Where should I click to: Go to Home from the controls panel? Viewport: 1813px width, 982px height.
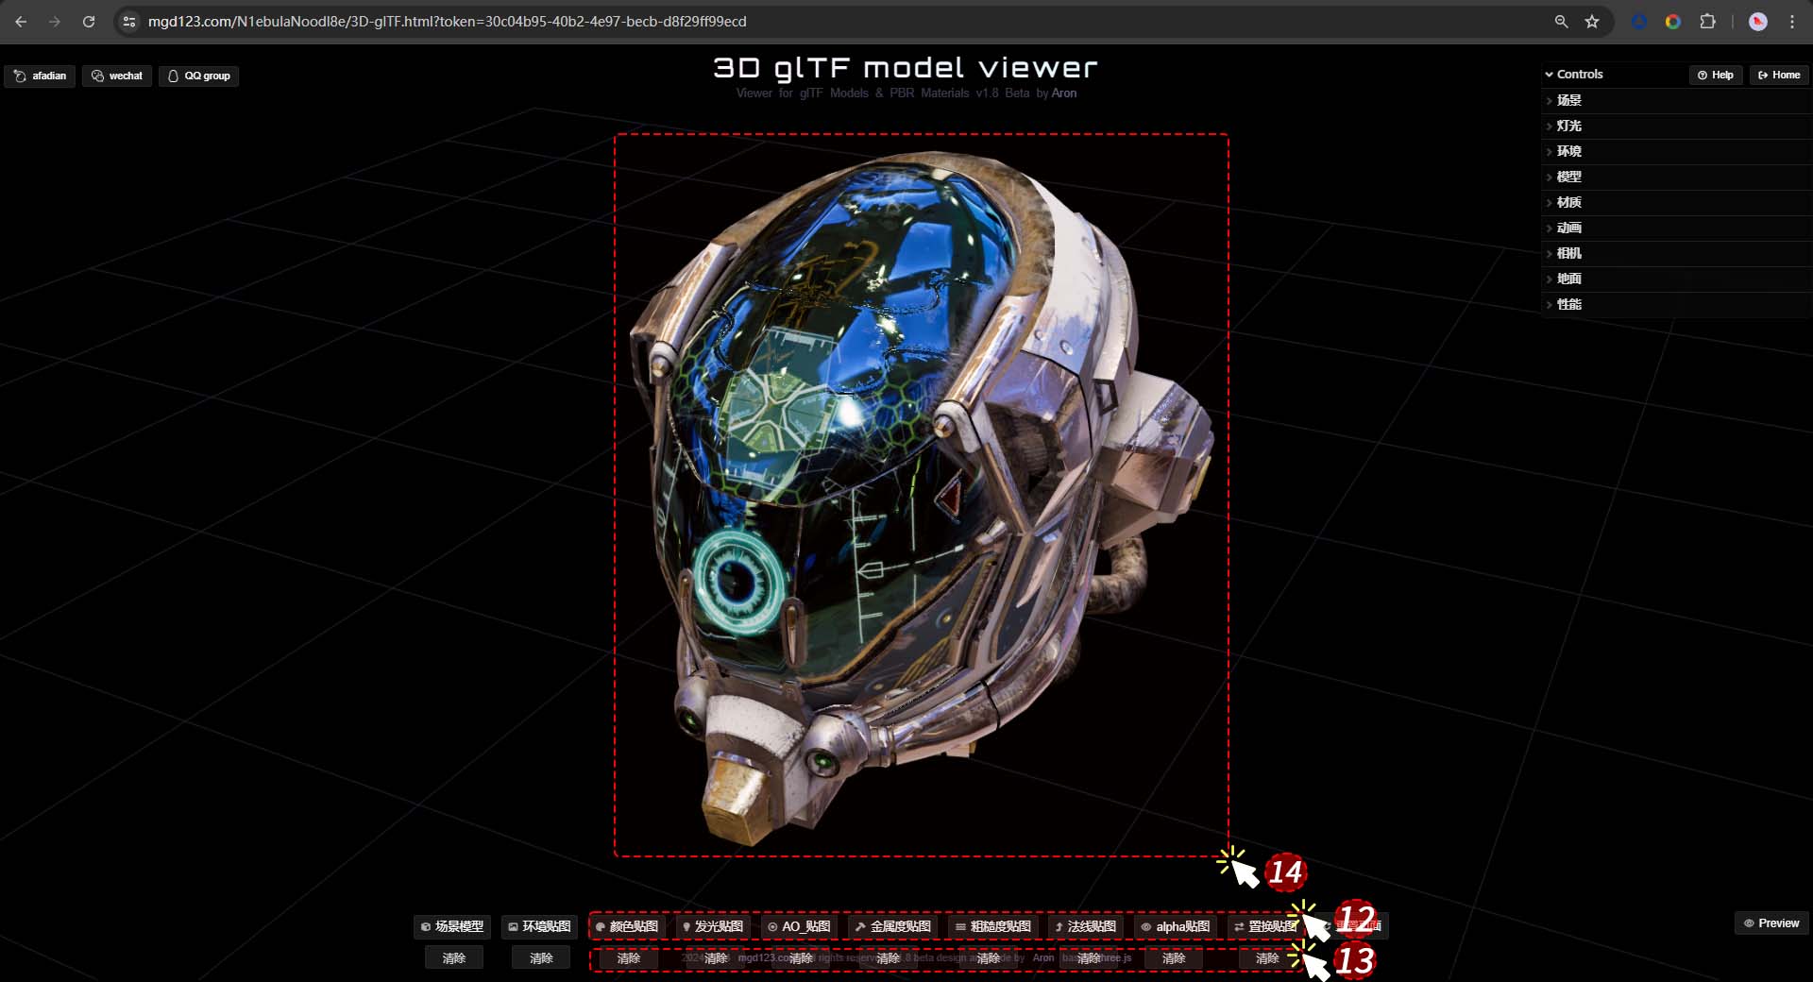pos(1778,75)
